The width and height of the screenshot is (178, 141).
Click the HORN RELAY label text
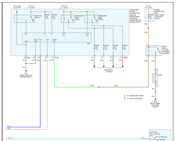click(166, 50)
